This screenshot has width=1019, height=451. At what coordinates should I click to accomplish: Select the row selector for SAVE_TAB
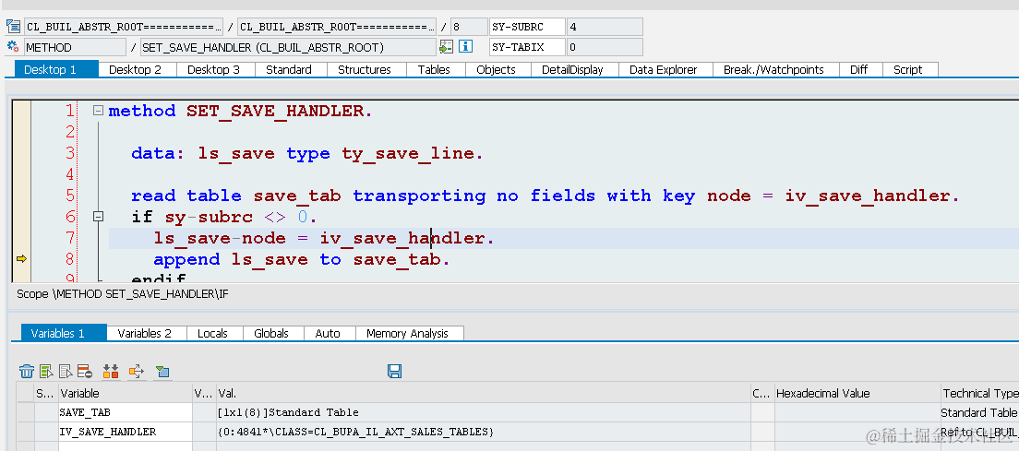click(26, 412)
